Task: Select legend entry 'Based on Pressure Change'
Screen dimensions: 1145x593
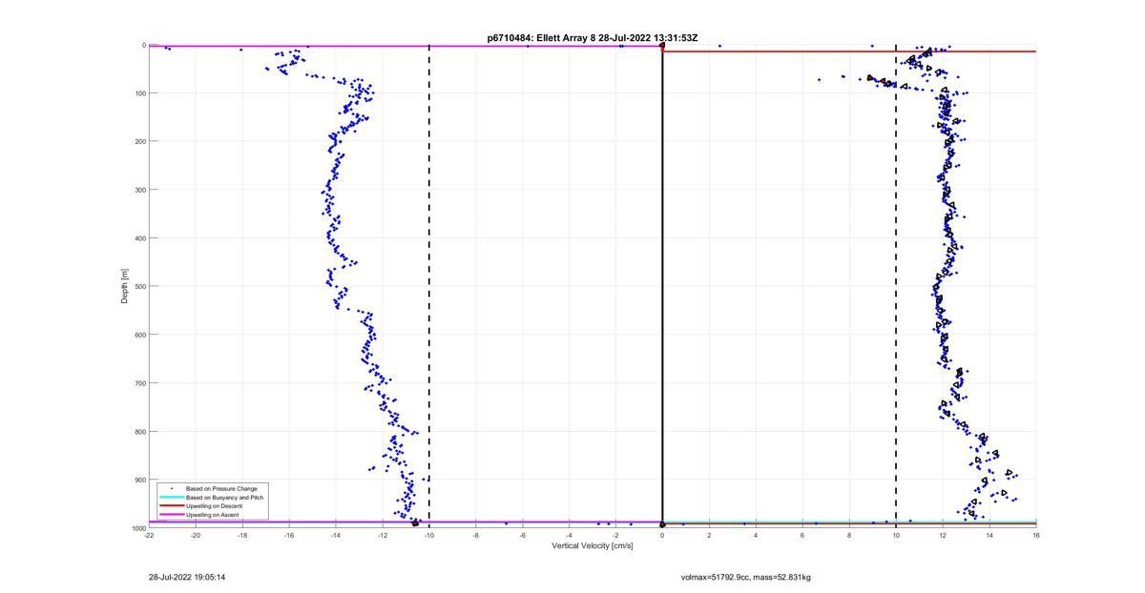Action: (x=221, y=489)
